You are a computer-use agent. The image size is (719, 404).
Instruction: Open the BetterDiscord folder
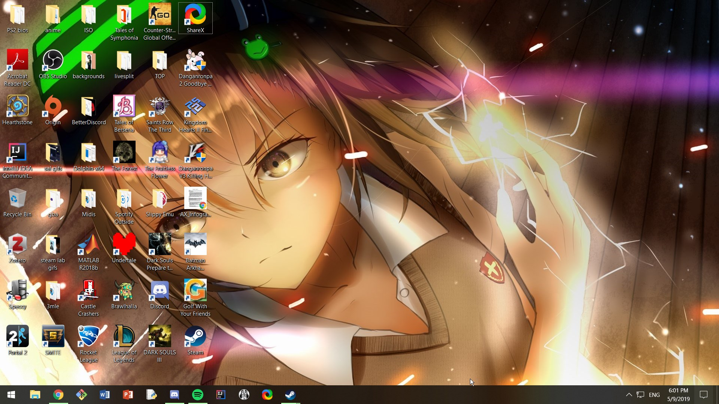(88, 111)
